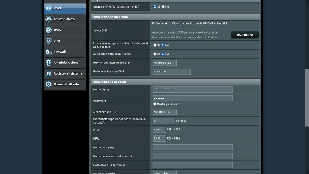Open Strumenti di rete gear icon
309x174 pixels.
tap(48, 84)
